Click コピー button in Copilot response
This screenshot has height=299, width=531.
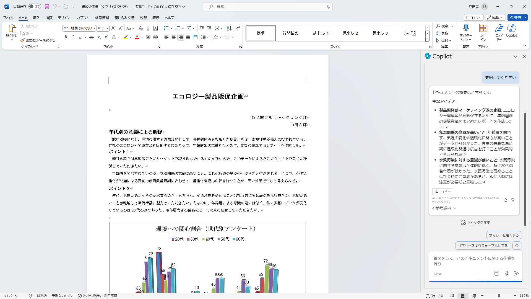pyautogui.click(x=443, y=192)
